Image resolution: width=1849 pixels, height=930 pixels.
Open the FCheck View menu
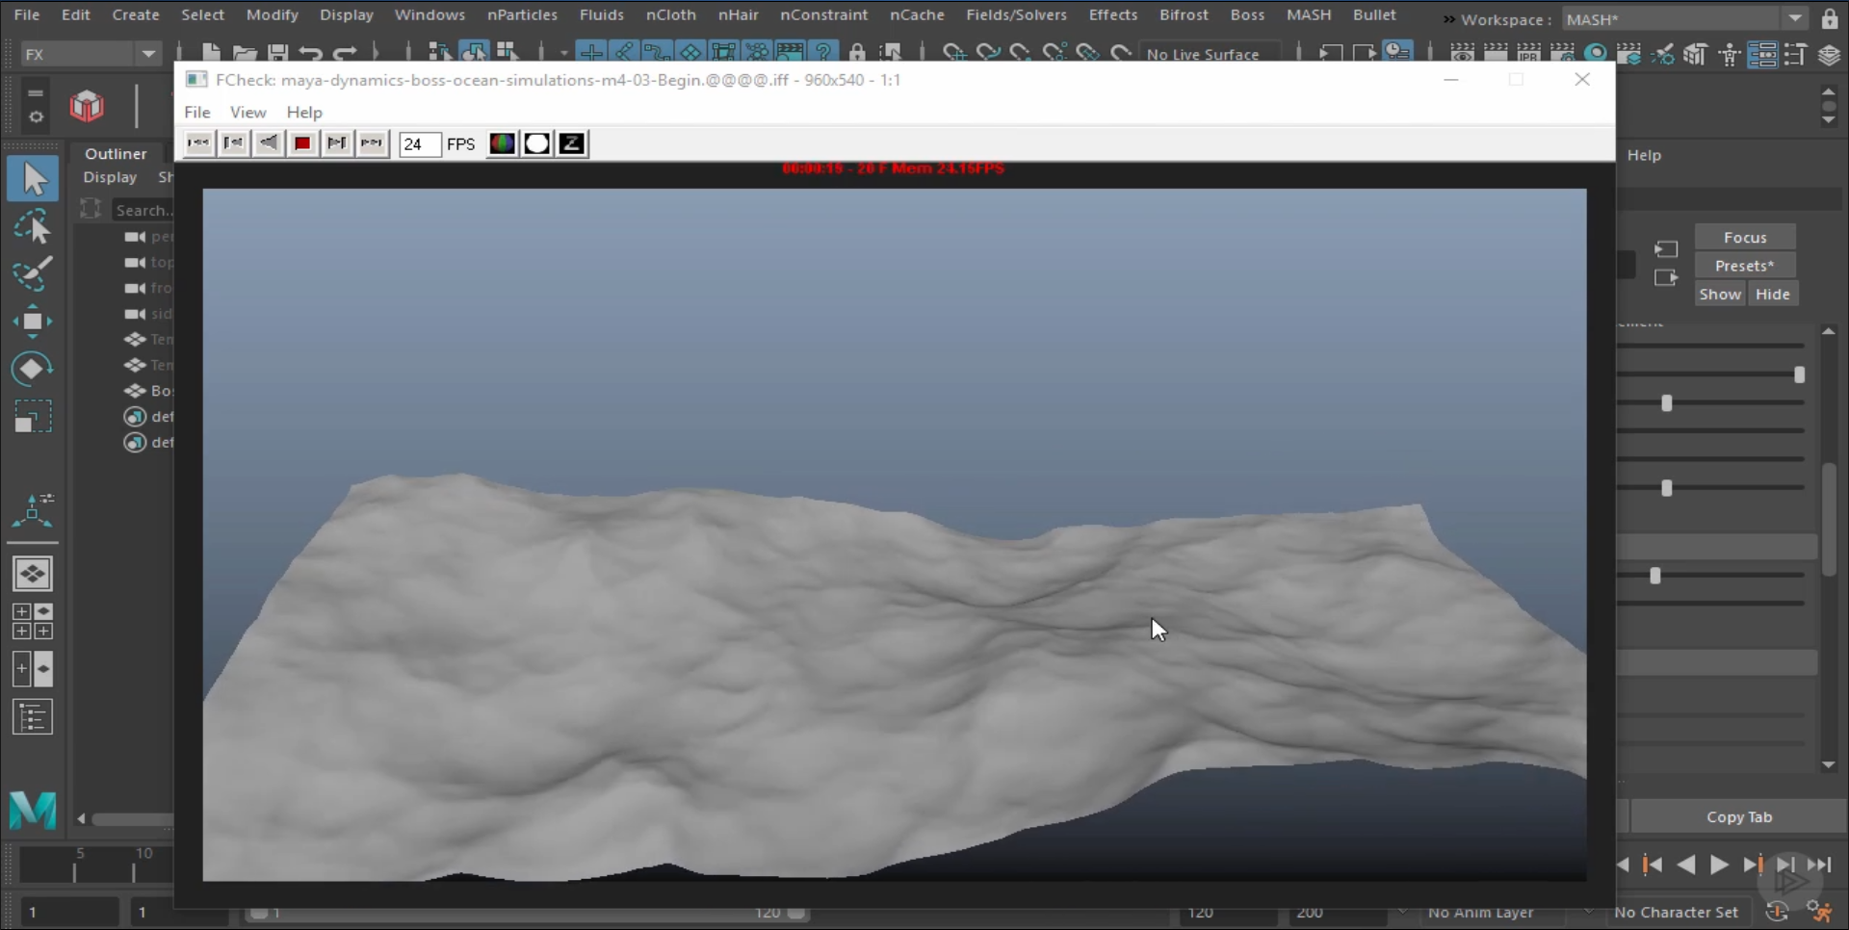tap(247, 112)
